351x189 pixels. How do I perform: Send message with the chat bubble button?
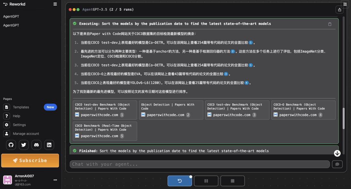pos(337,164)
